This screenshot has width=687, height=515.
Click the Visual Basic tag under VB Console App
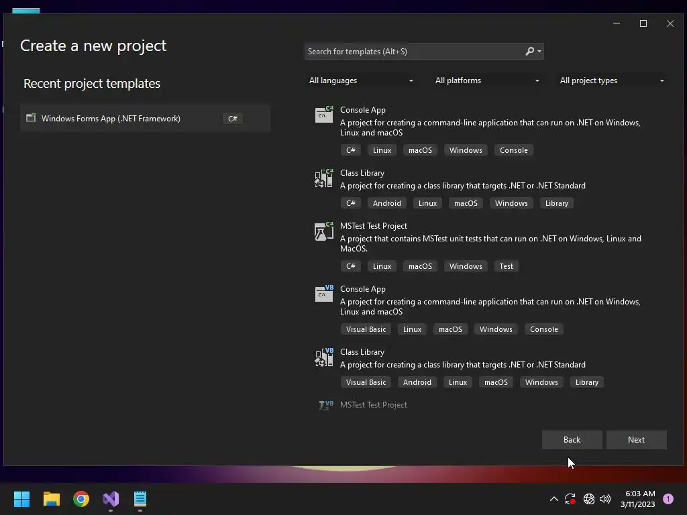coord(366,329)
